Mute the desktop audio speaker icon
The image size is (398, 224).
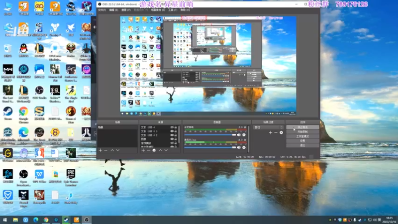[x=239, y=135]
